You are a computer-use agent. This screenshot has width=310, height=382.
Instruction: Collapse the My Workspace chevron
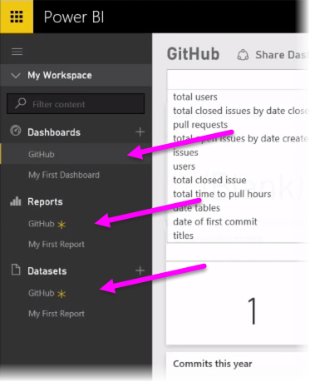[x=16, y=75]
